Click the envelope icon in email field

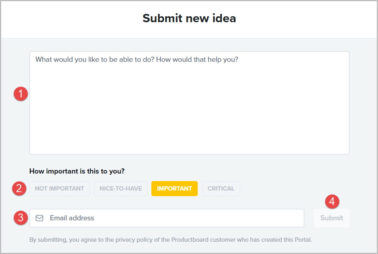pos(39,218)
